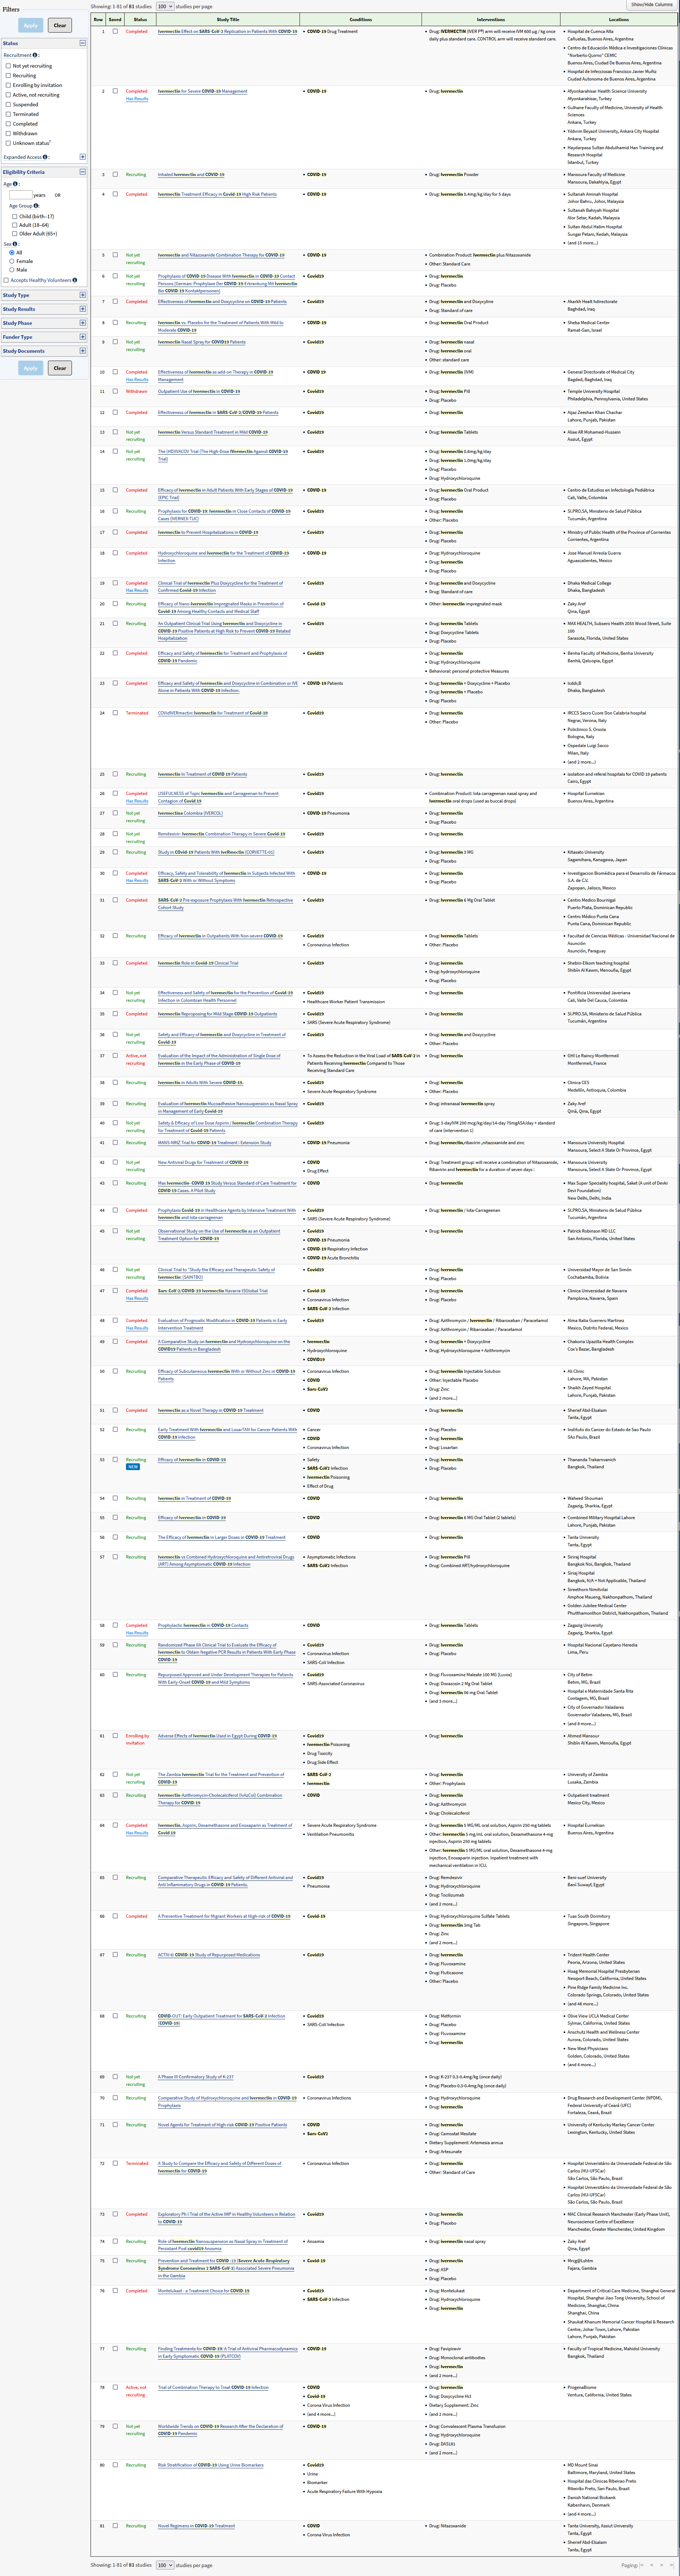This screenshot has width=680, height=2576.
Task: Tick Saved checkbox for Ivermectin Nasal Spray study
Action: [x=115, y=342]
